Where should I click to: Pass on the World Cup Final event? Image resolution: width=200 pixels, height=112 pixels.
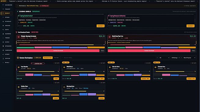click(x=194, y=50)
